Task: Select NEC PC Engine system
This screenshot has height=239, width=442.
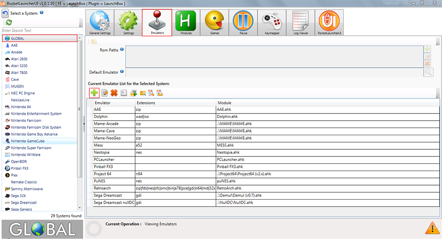Action: pos(39,93)
